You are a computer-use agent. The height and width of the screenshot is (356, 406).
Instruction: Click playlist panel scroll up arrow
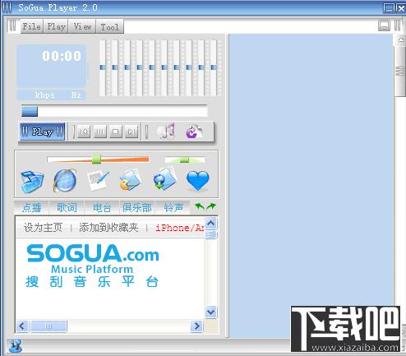point(400,40)
